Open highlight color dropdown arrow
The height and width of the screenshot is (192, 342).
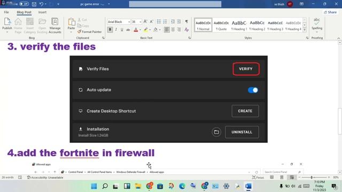click(150, 30)
